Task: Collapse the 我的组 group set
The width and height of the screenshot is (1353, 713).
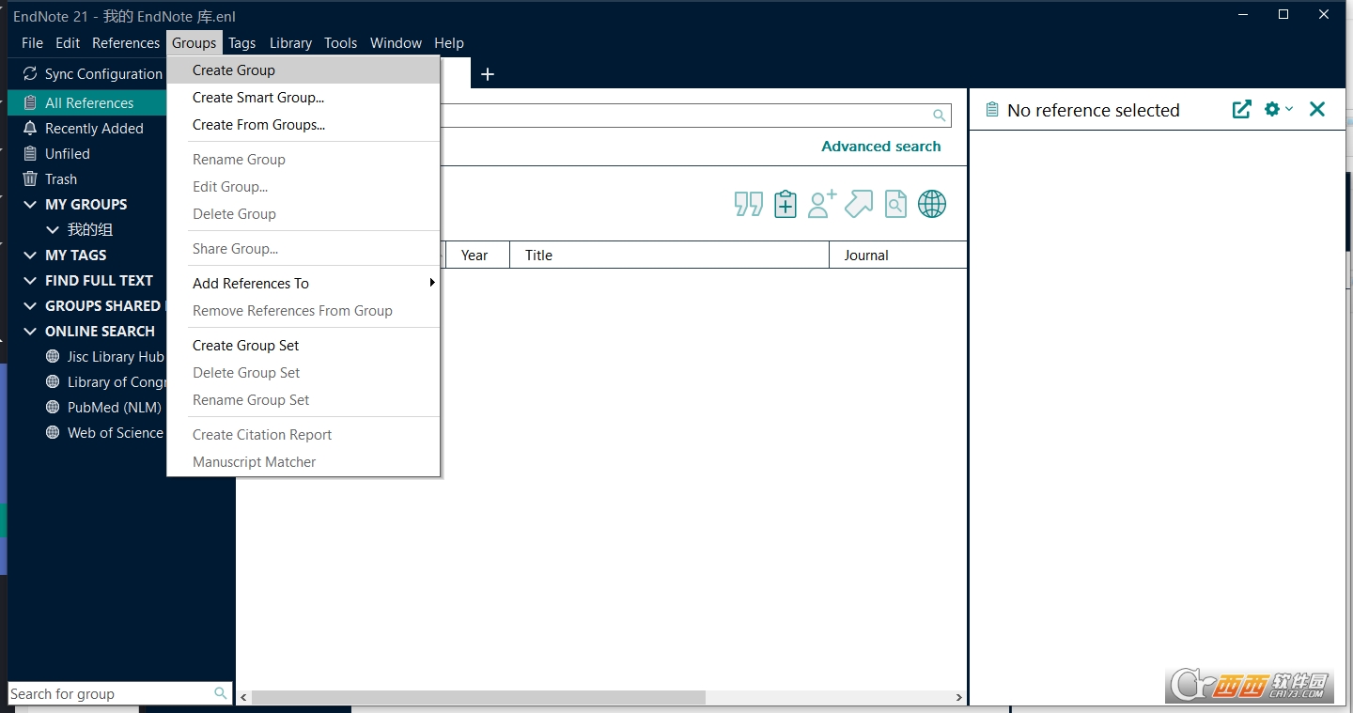Action: (x=53, y=230)
